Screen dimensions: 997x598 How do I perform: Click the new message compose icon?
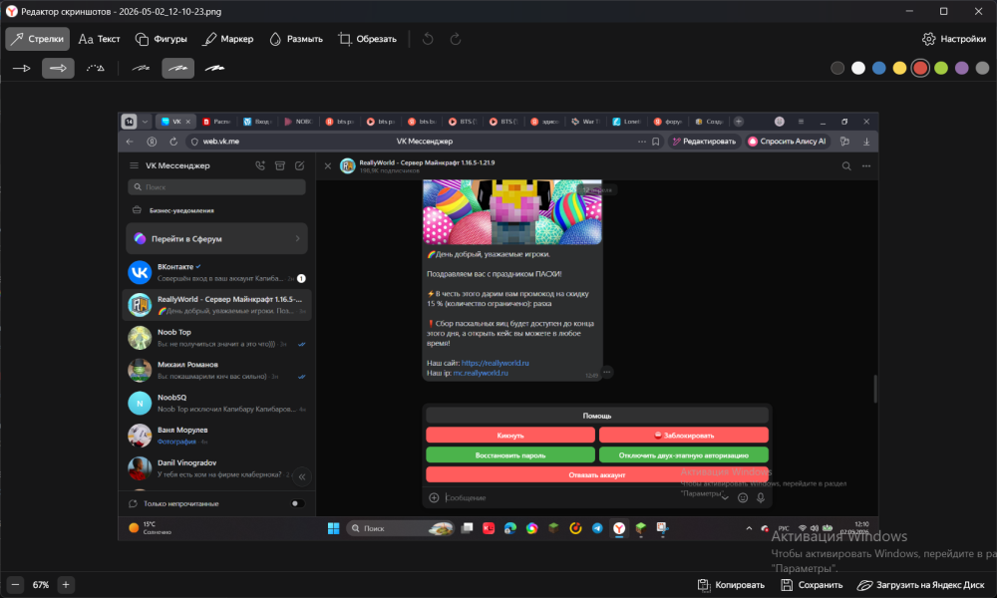[299, 165]
